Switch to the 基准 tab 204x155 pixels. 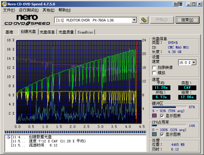(11, 32)
